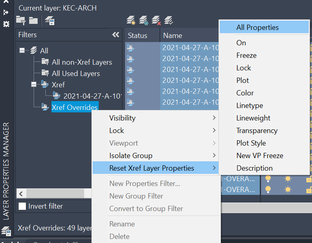Open the Visibility submenu
Image resolution: width=312 pixels, height=243 pixels.
(122, 118)
